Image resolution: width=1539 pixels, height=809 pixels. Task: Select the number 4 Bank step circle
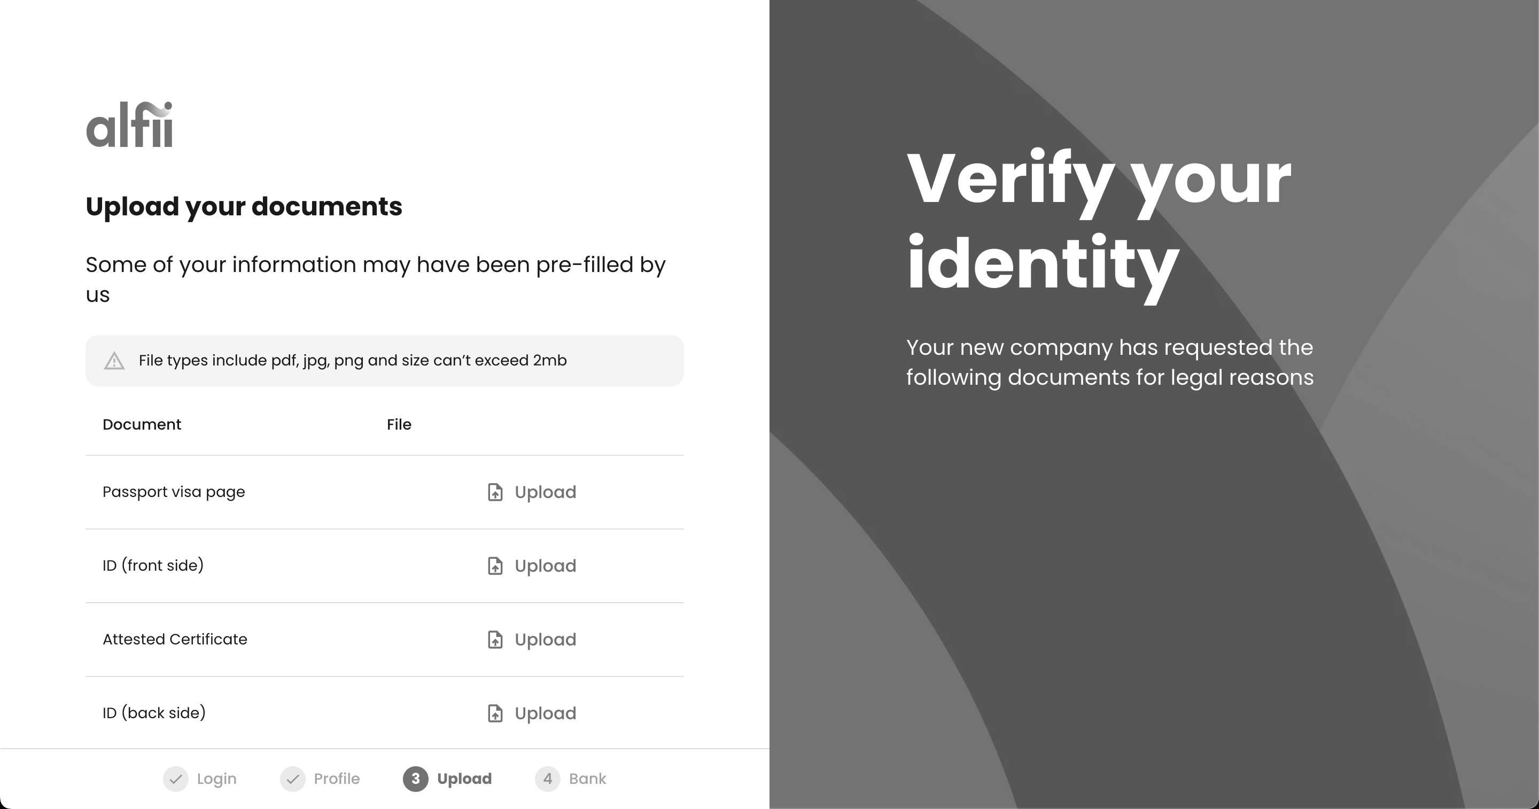point(547,779)
